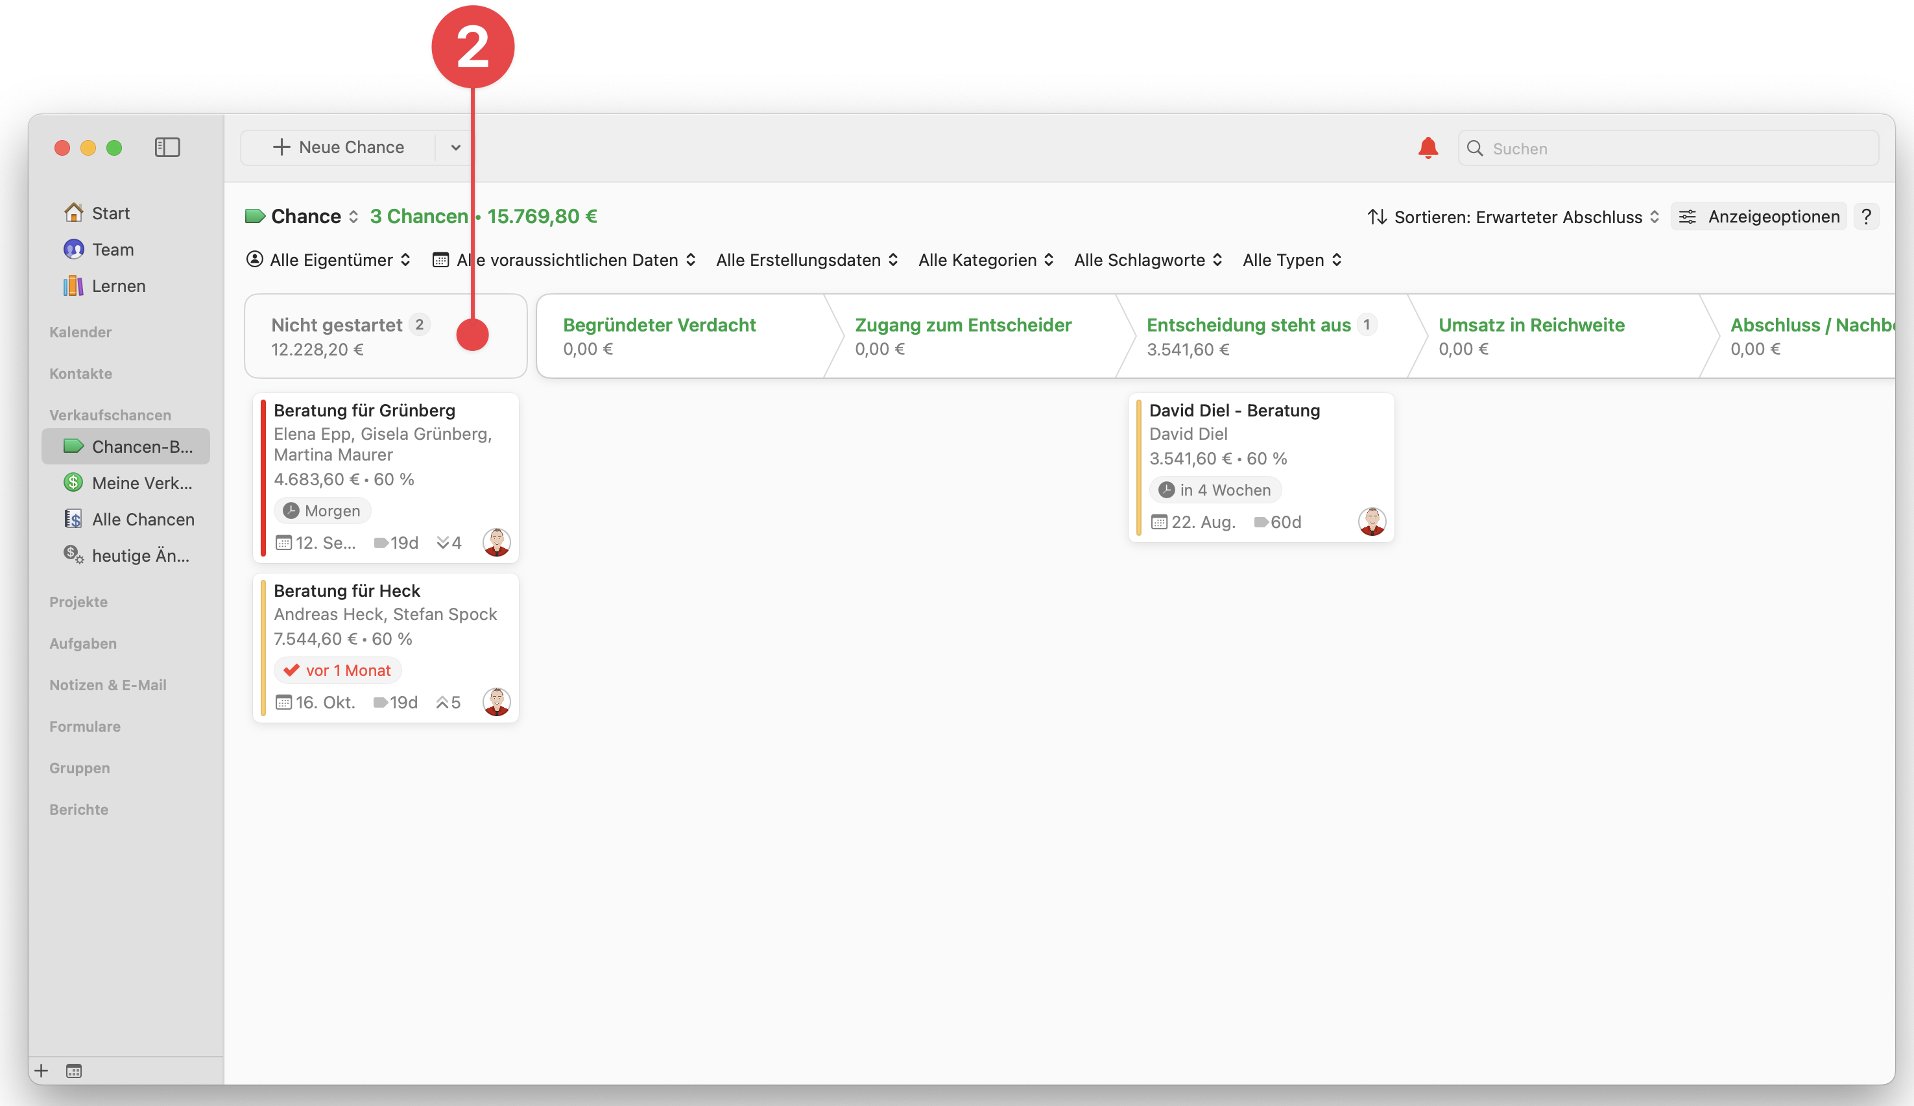Expand the Neue Chance dropdown arrow
1914x1106 pixels.
click(455, 147)
